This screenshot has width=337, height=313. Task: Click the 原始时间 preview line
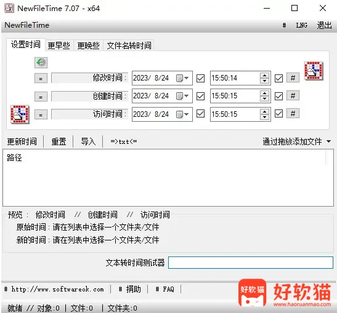pos(87,227)
